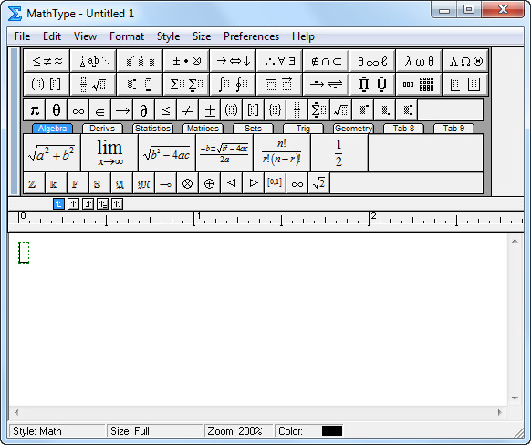Open the arrow symbols palette

point(234,61)
